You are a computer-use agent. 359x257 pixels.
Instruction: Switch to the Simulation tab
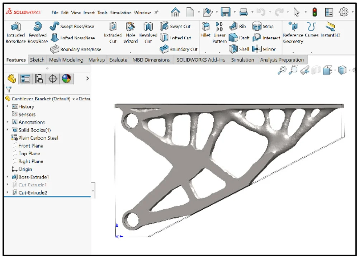(242, 60)
